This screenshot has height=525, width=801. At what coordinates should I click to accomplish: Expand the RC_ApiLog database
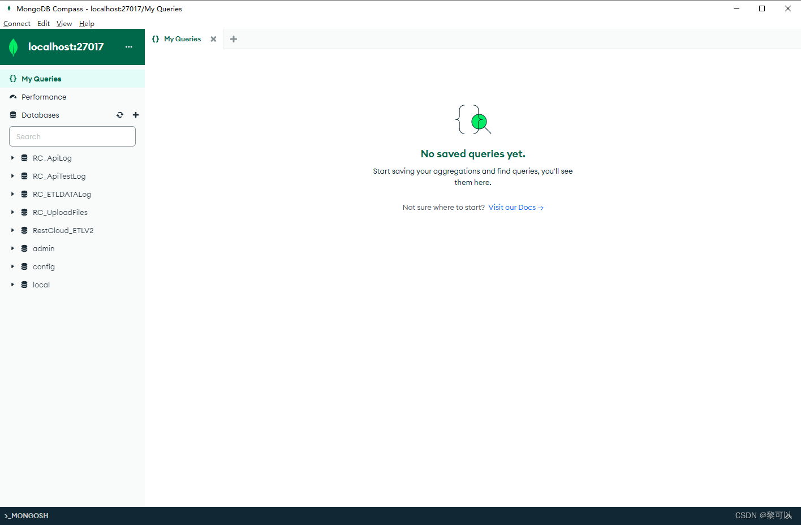[x=12, y=158]
